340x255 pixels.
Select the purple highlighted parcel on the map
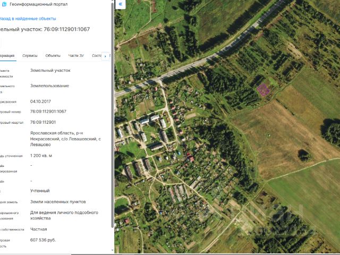pos(263,90)
